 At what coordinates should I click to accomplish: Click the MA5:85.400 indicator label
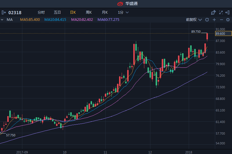[x=30, y=20]
